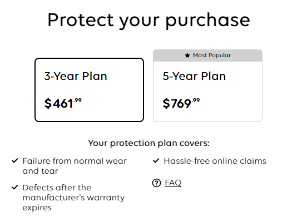Click the 5-Year Plan title text

[194, 76]
